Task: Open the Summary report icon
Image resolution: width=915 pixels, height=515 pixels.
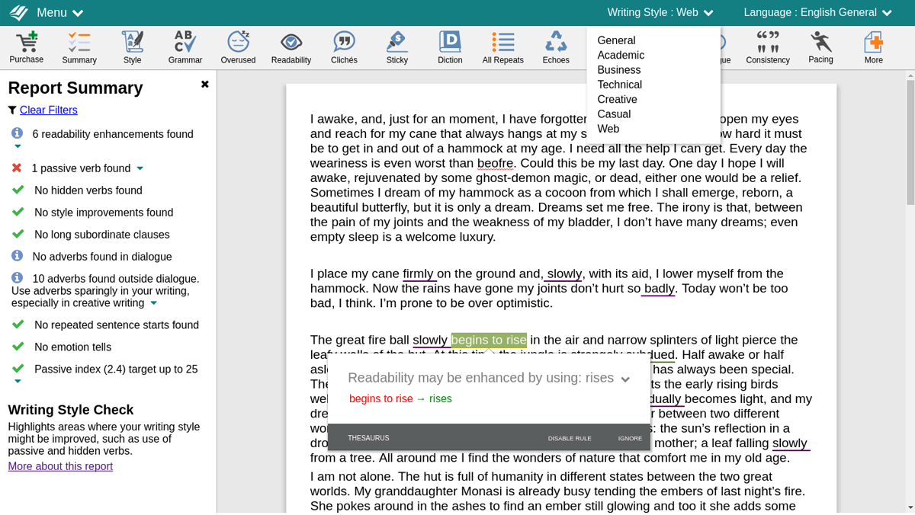Action: (79, 47)
